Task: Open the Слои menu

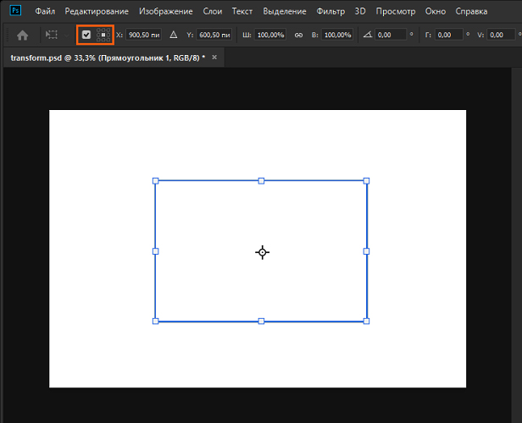Action: click(x=211, y=12)
